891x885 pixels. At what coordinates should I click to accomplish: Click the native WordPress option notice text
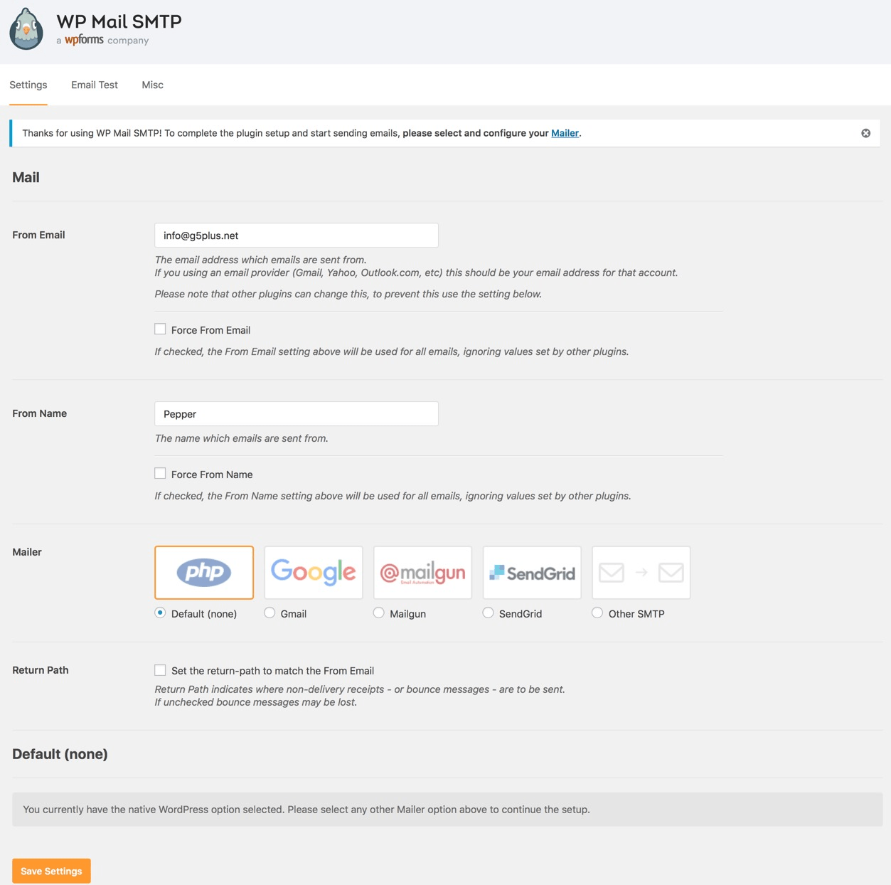point(306,810)
